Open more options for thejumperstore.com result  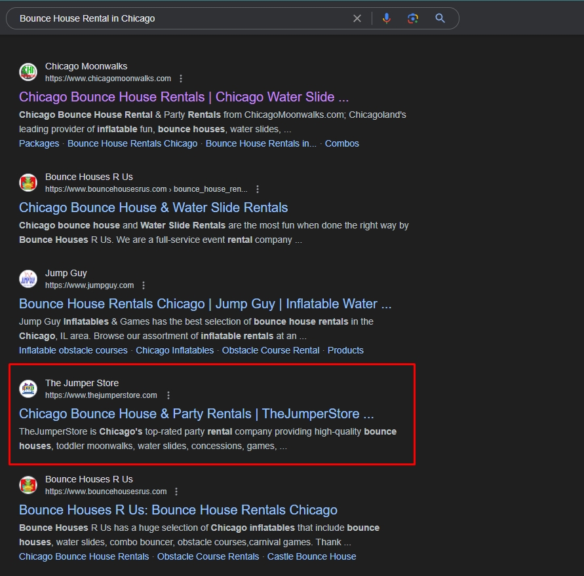(168, 395)
